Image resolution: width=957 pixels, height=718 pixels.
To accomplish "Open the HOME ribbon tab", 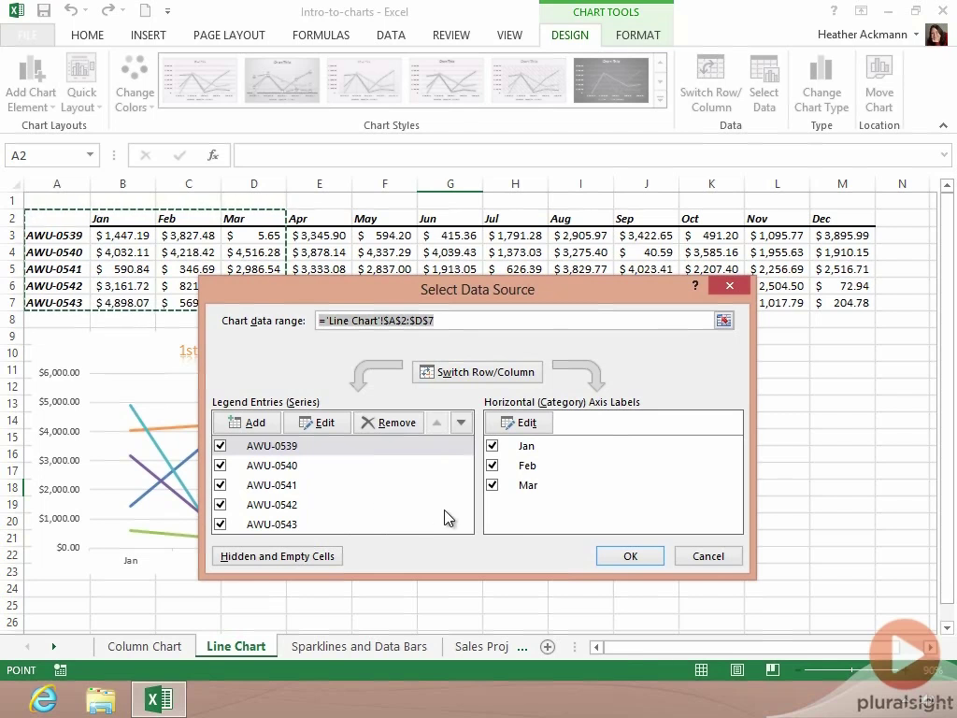I will (87, 35).
